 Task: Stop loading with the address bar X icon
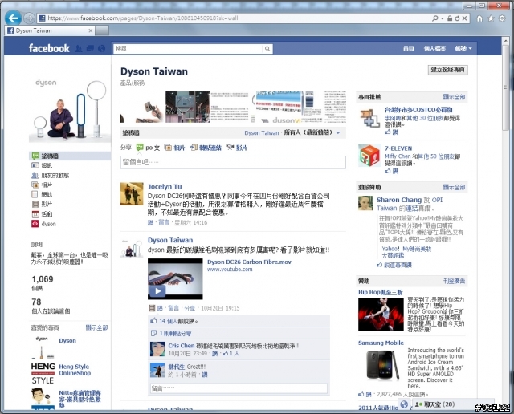point(464,18)
